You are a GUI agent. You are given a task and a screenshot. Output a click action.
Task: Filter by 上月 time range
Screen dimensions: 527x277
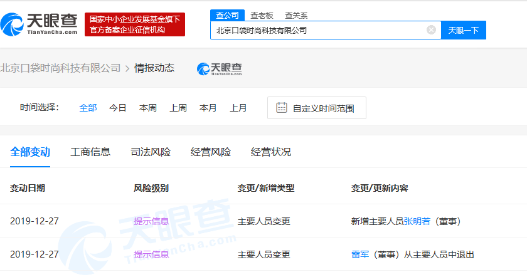[238, 108]
